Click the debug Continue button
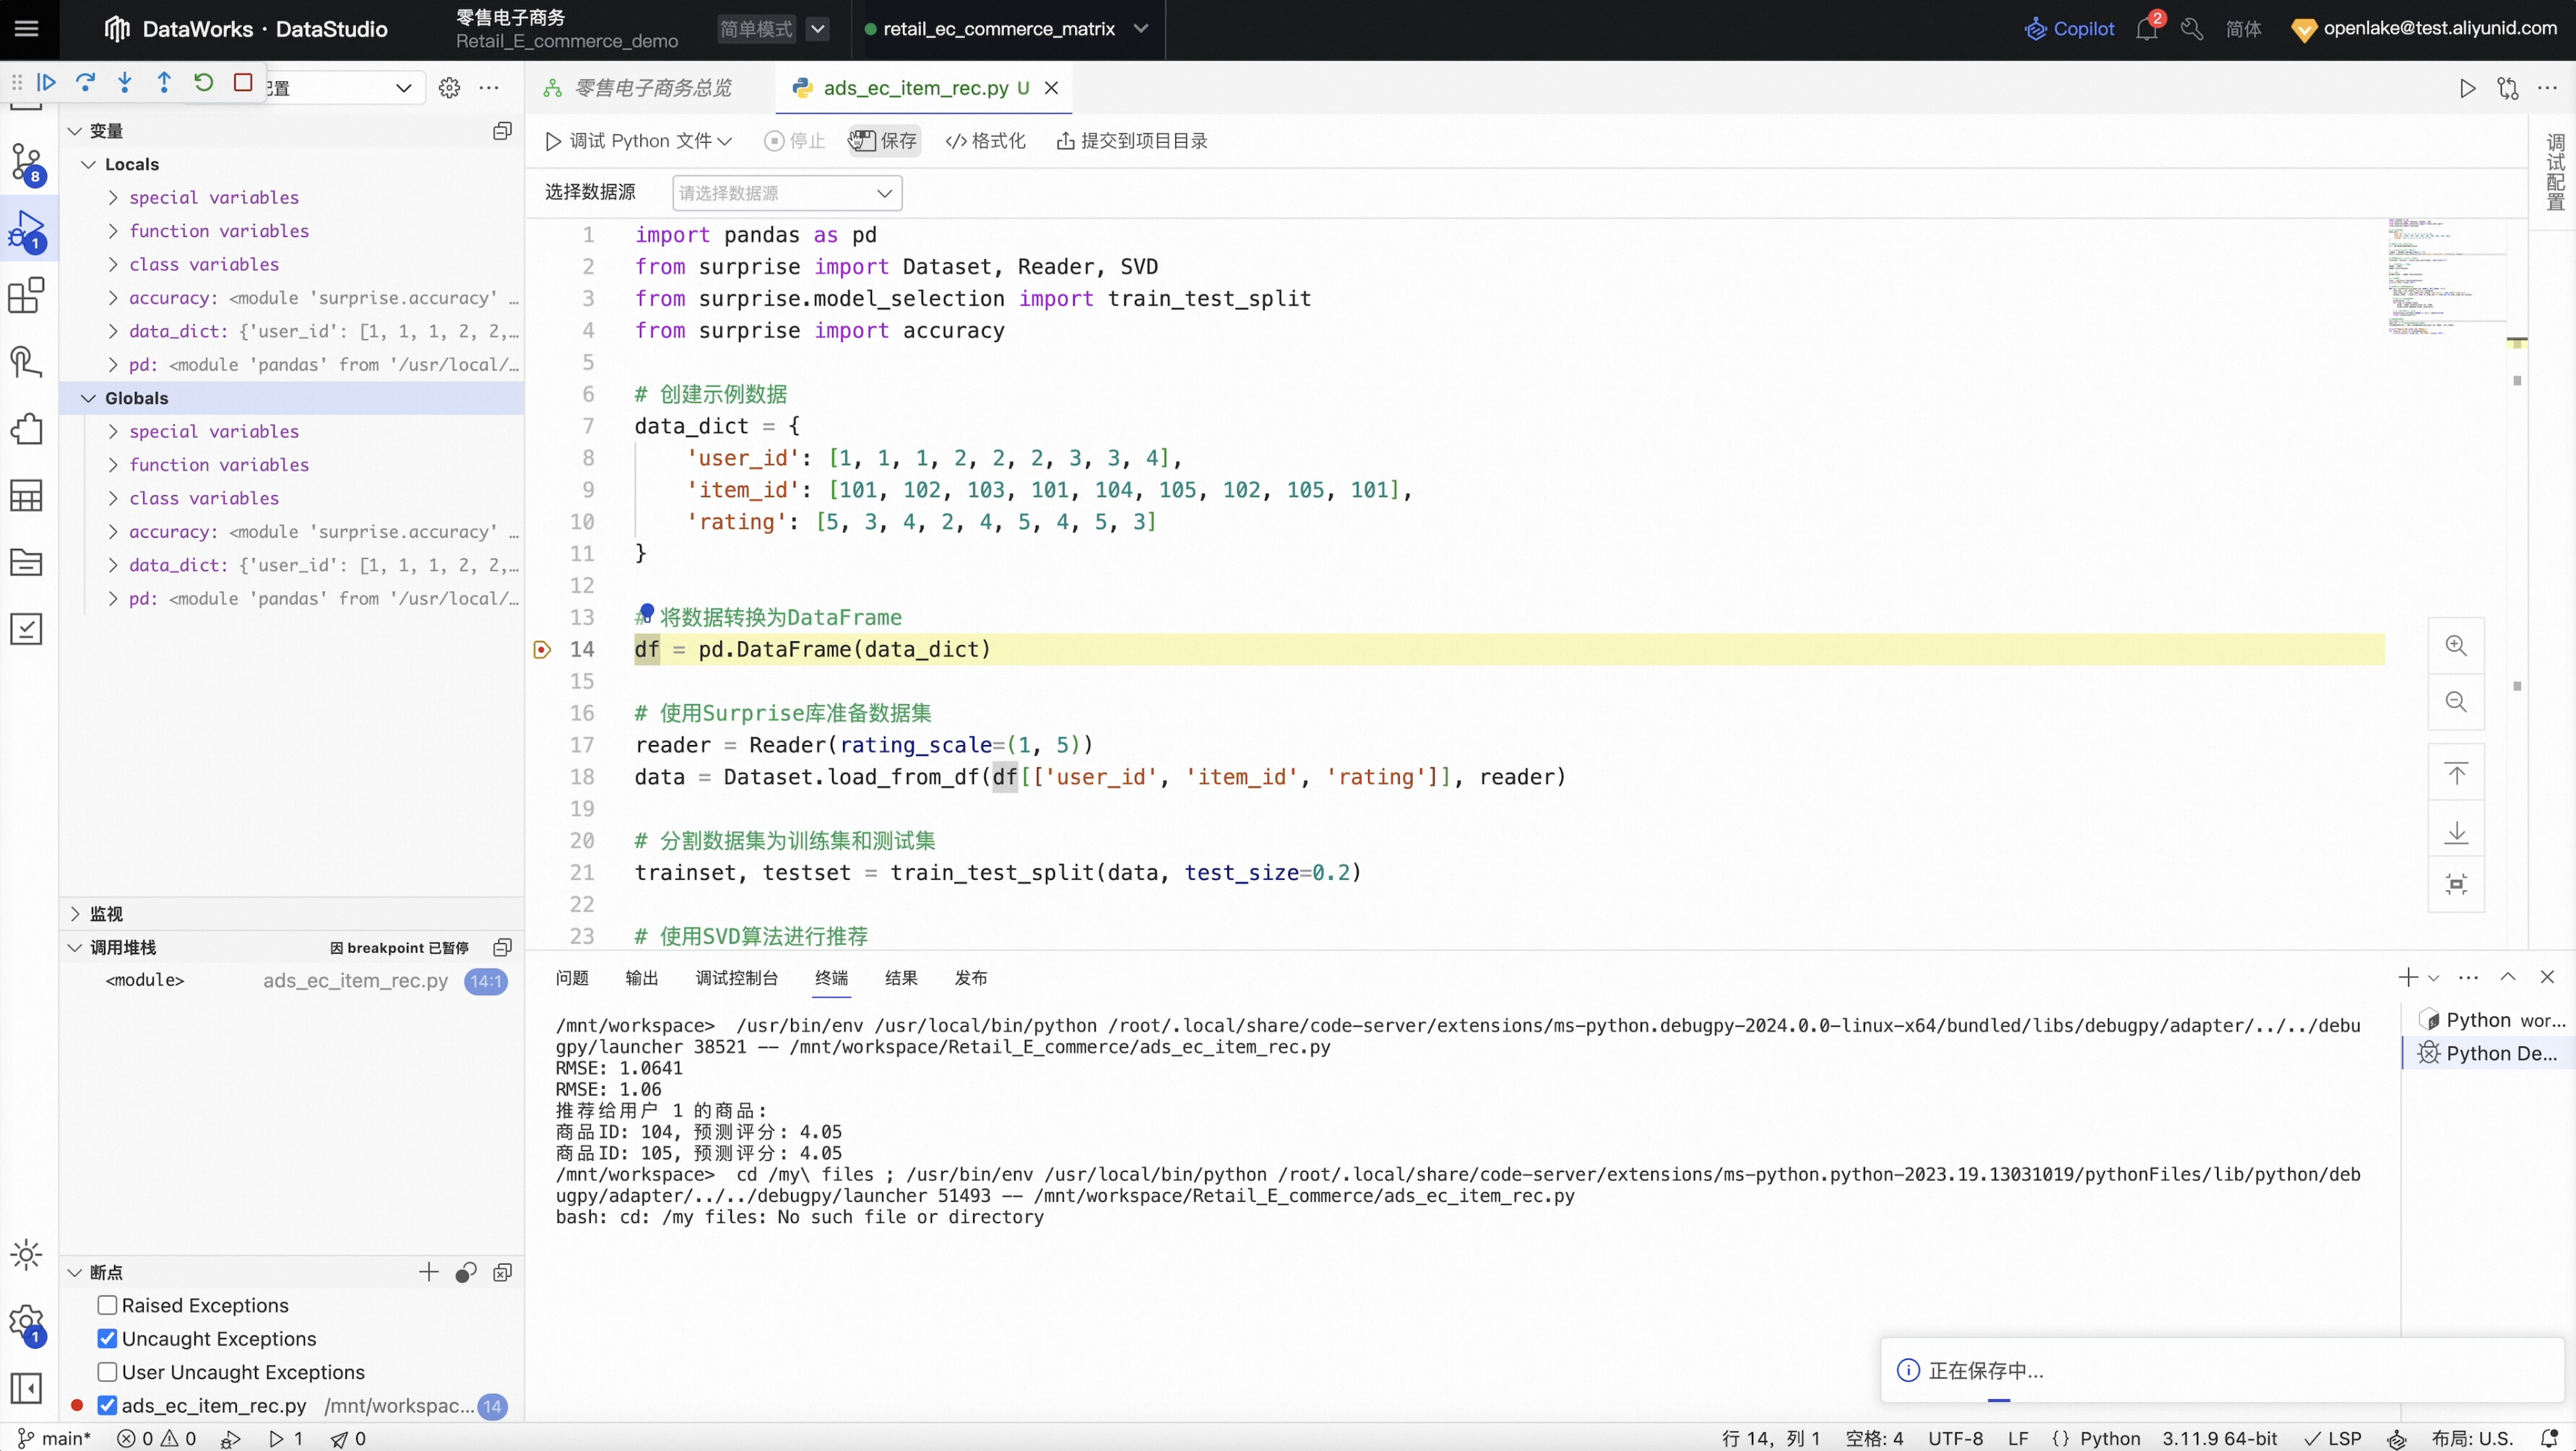The image size is (2576, 1451). tap(46, 83)
